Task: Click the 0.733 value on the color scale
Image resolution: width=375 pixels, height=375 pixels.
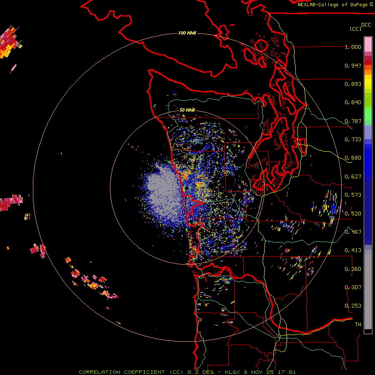Action: coord(353,140)
